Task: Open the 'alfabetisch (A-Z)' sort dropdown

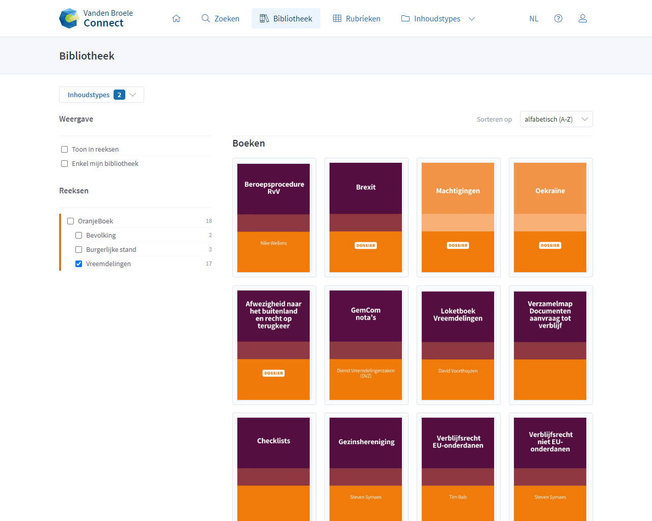Action: pyautogui.click(x=556, y=119)
